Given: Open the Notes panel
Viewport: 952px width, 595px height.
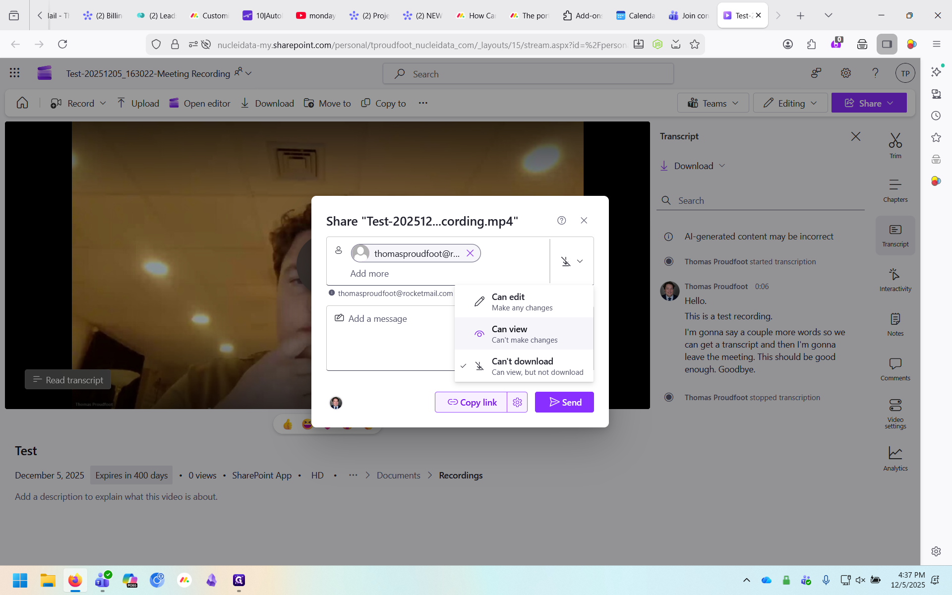Looking at the screenshot, I should coord(895,324).
